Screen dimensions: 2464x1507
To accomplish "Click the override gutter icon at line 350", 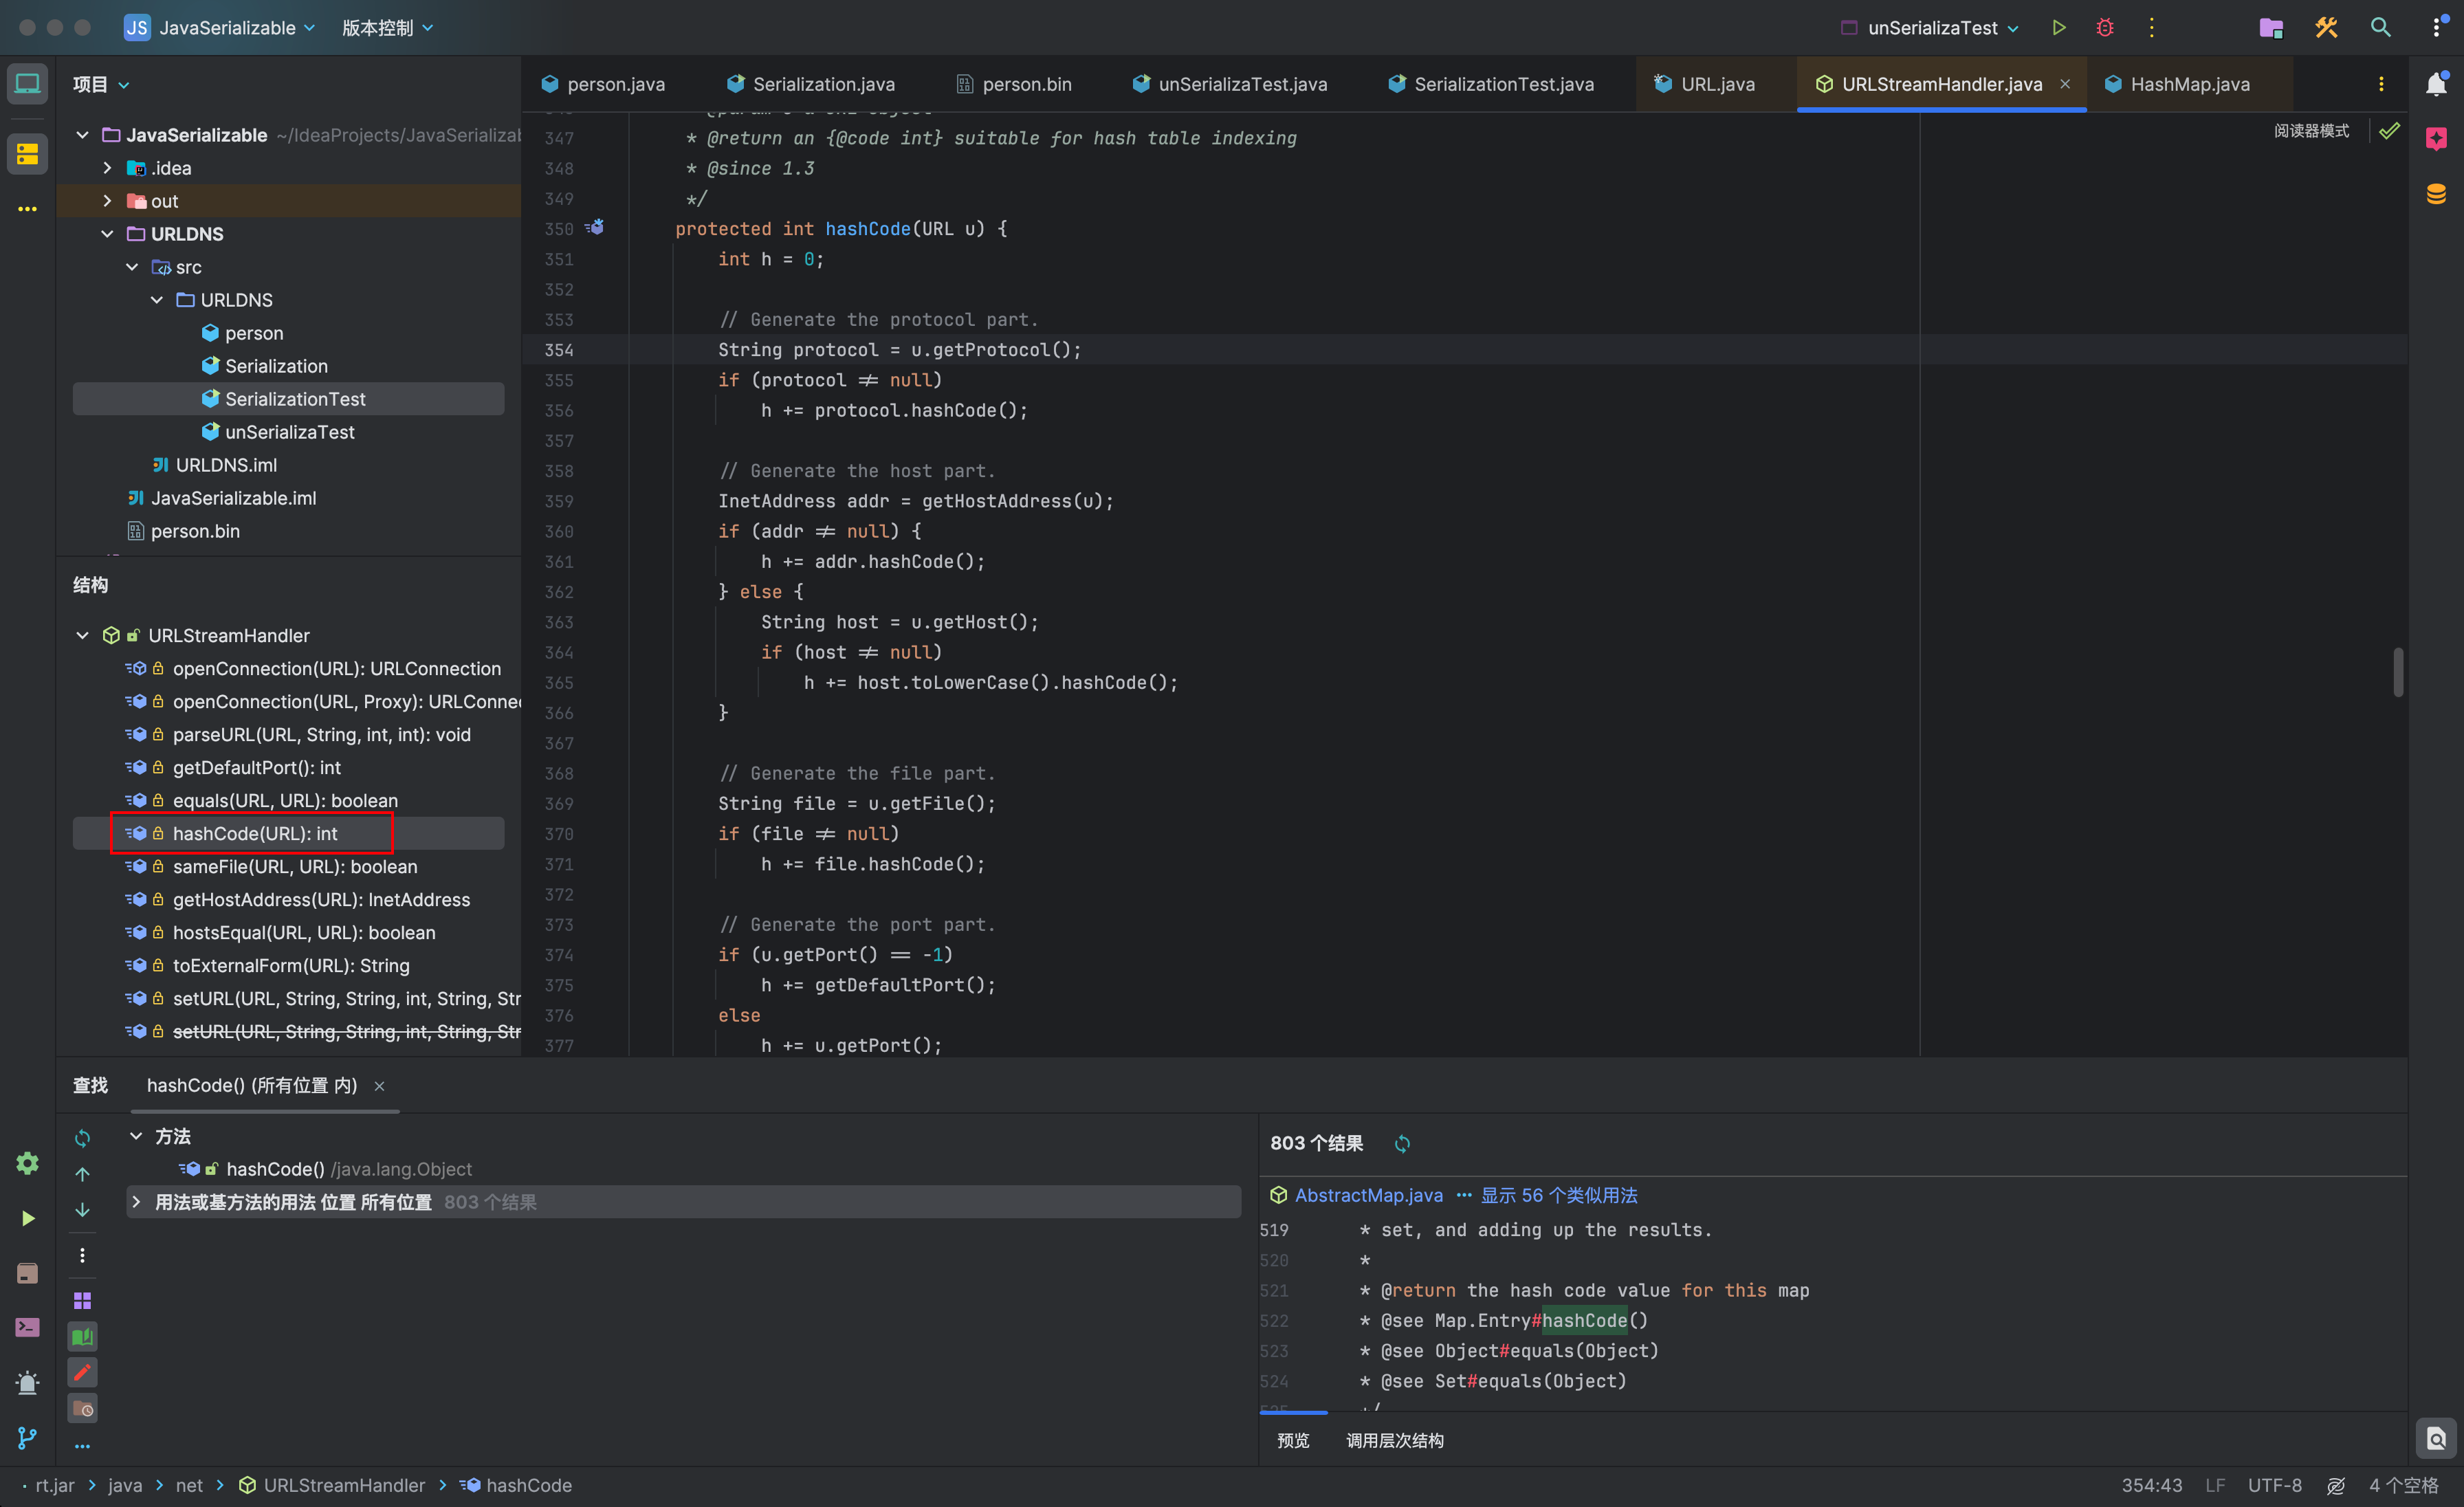I will tap(595, 227).
